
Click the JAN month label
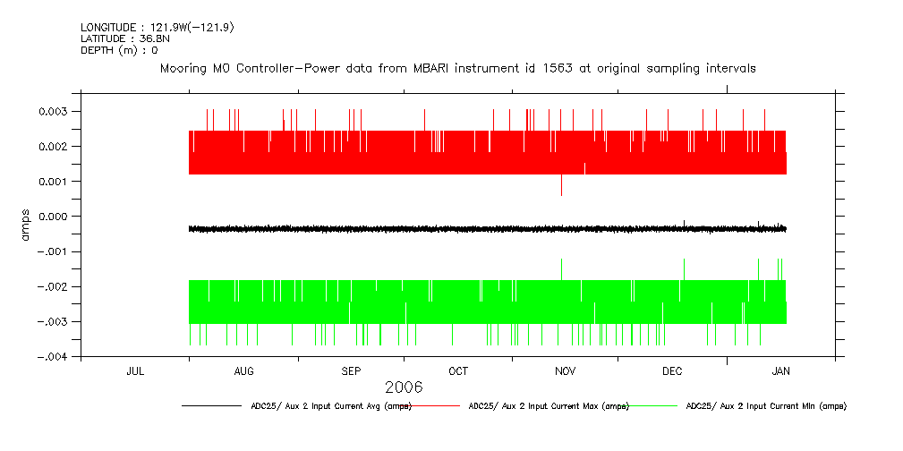[x=780, y=371]
